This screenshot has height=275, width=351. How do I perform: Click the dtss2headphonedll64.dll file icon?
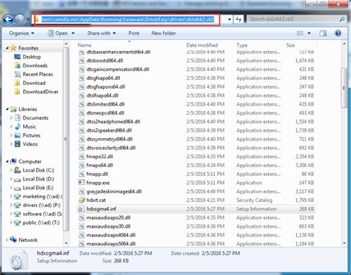pyautogui.click(x=81, y=122)
